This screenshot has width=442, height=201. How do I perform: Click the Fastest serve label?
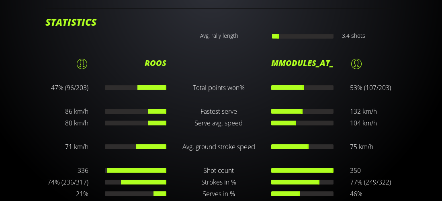point(219,111)
